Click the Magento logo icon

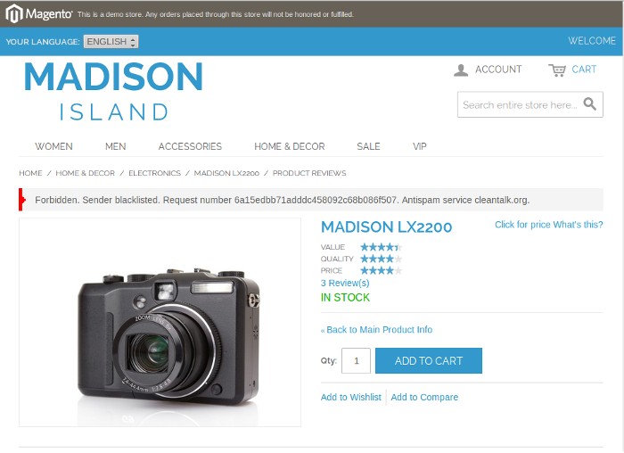[14, 13]
